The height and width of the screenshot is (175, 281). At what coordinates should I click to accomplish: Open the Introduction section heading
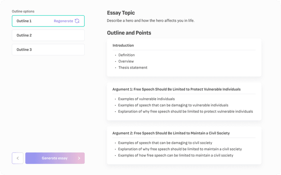[x=123, y=45]
